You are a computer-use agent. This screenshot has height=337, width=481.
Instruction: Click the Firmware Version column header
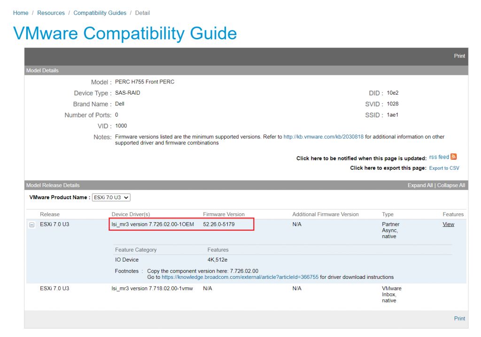[224, 214]
